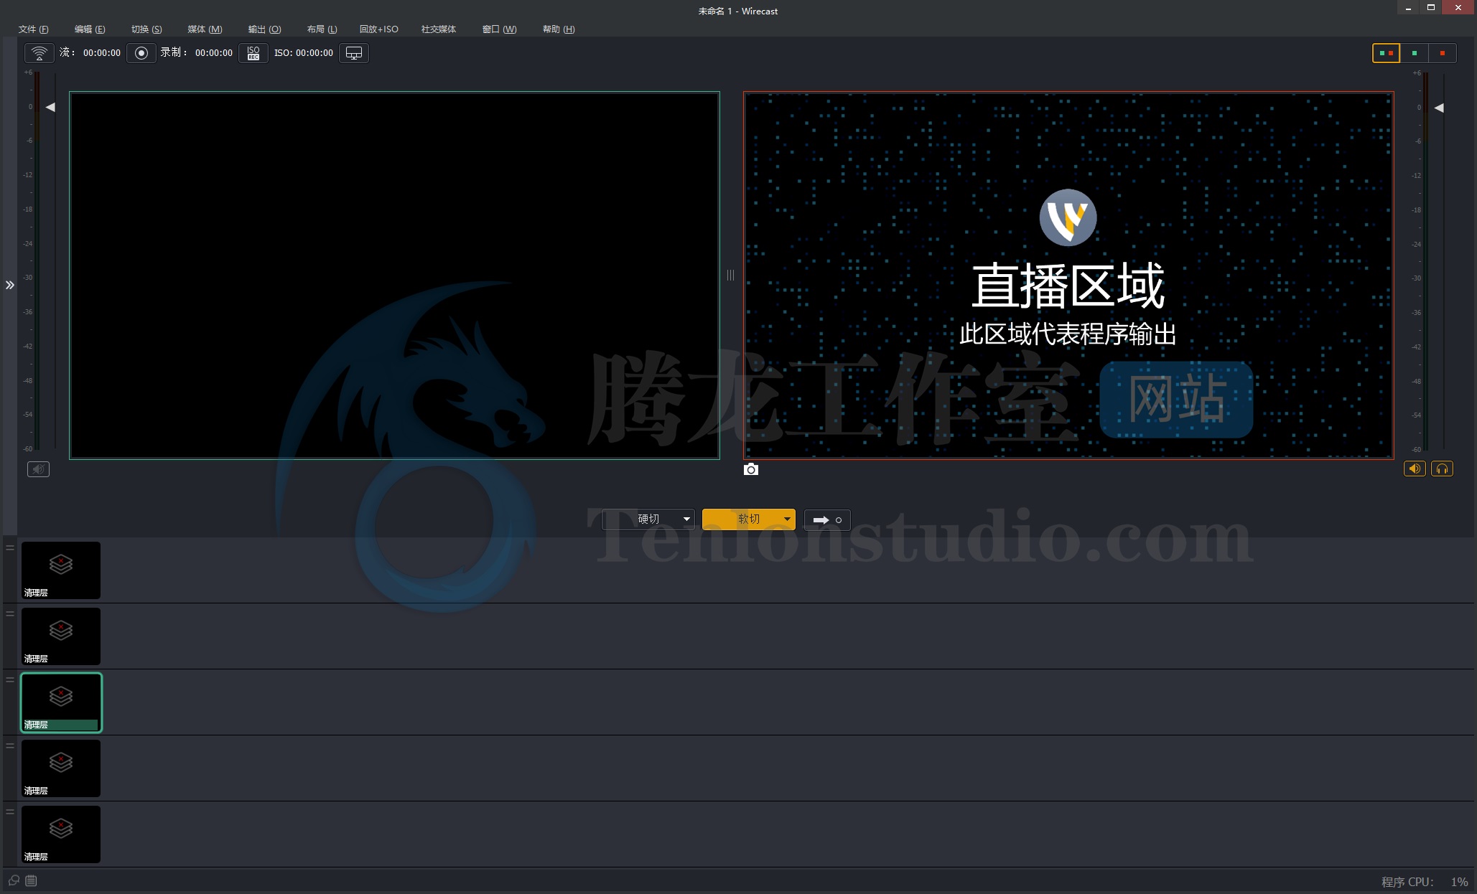The height and width of the screenshot is (894, 1477).
Task: Open the 输出 (O) menu
Action: 264,29
